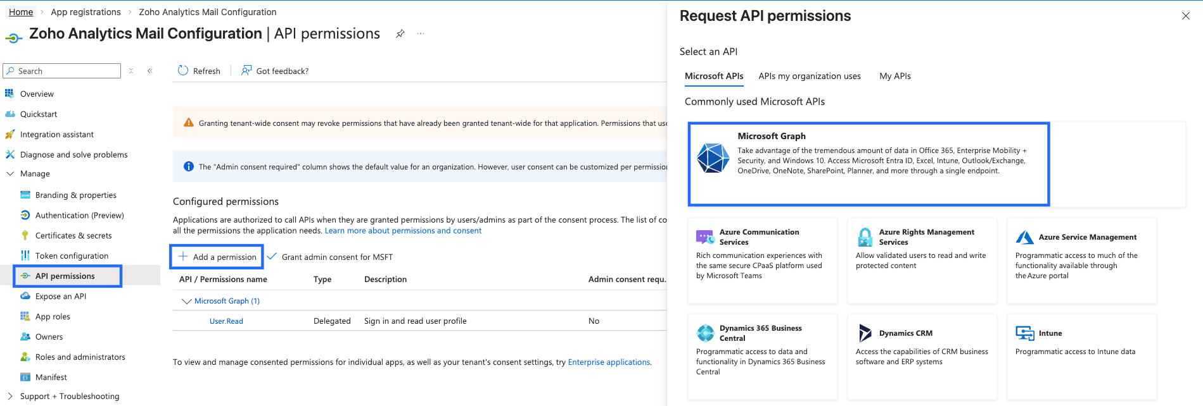Click Add a permission button
Screen dimensions: 1203x406
217,257
